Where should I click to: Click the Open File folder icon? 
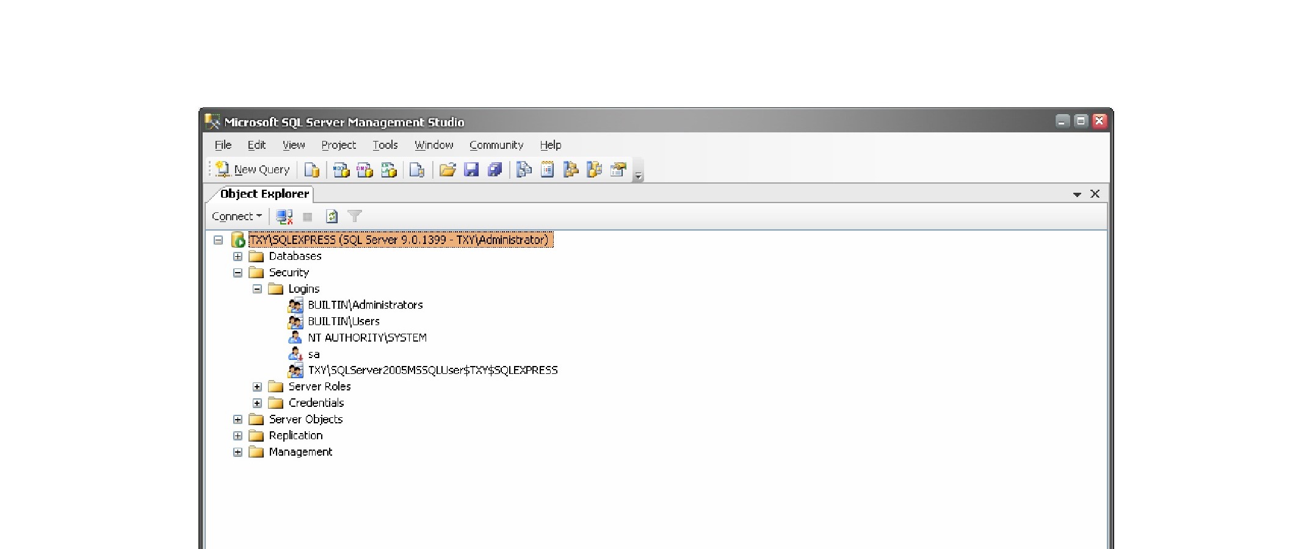pos(448,170)
